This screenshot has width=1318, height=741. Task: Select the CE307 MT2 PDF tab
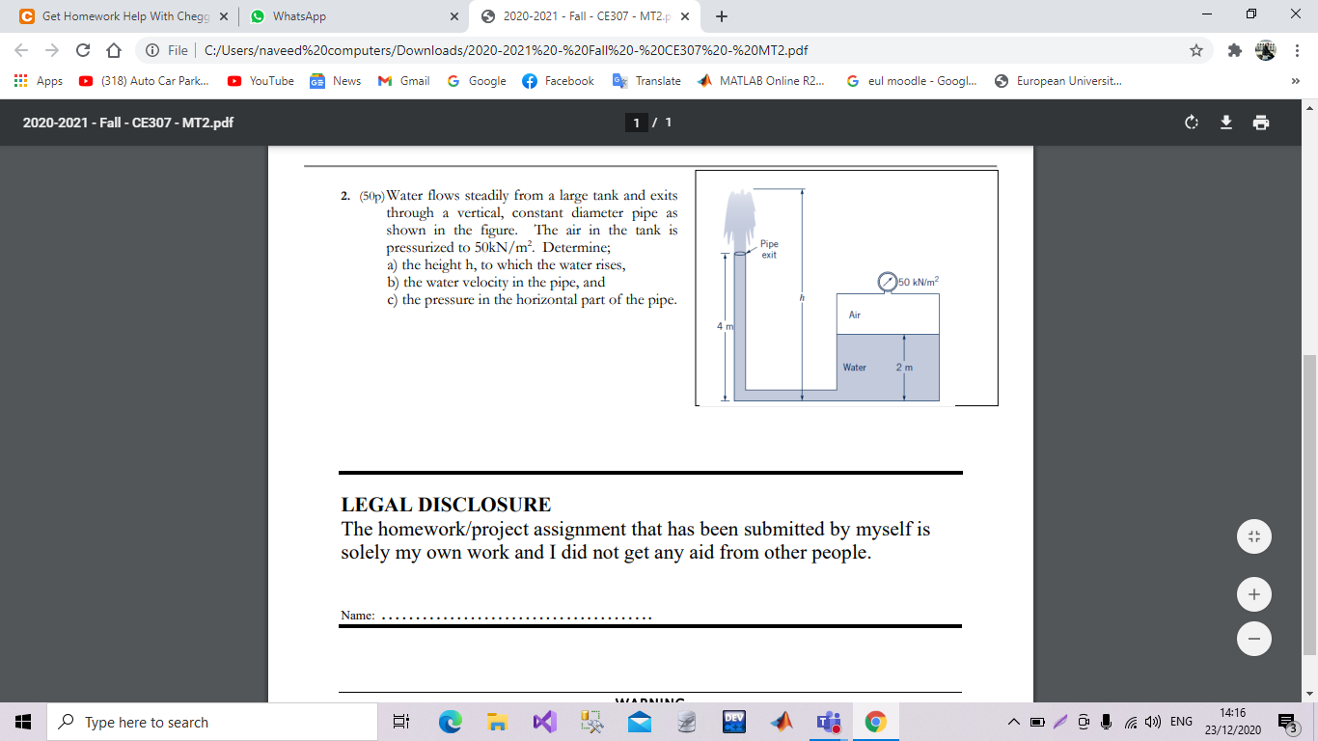[x=587, y=16]
